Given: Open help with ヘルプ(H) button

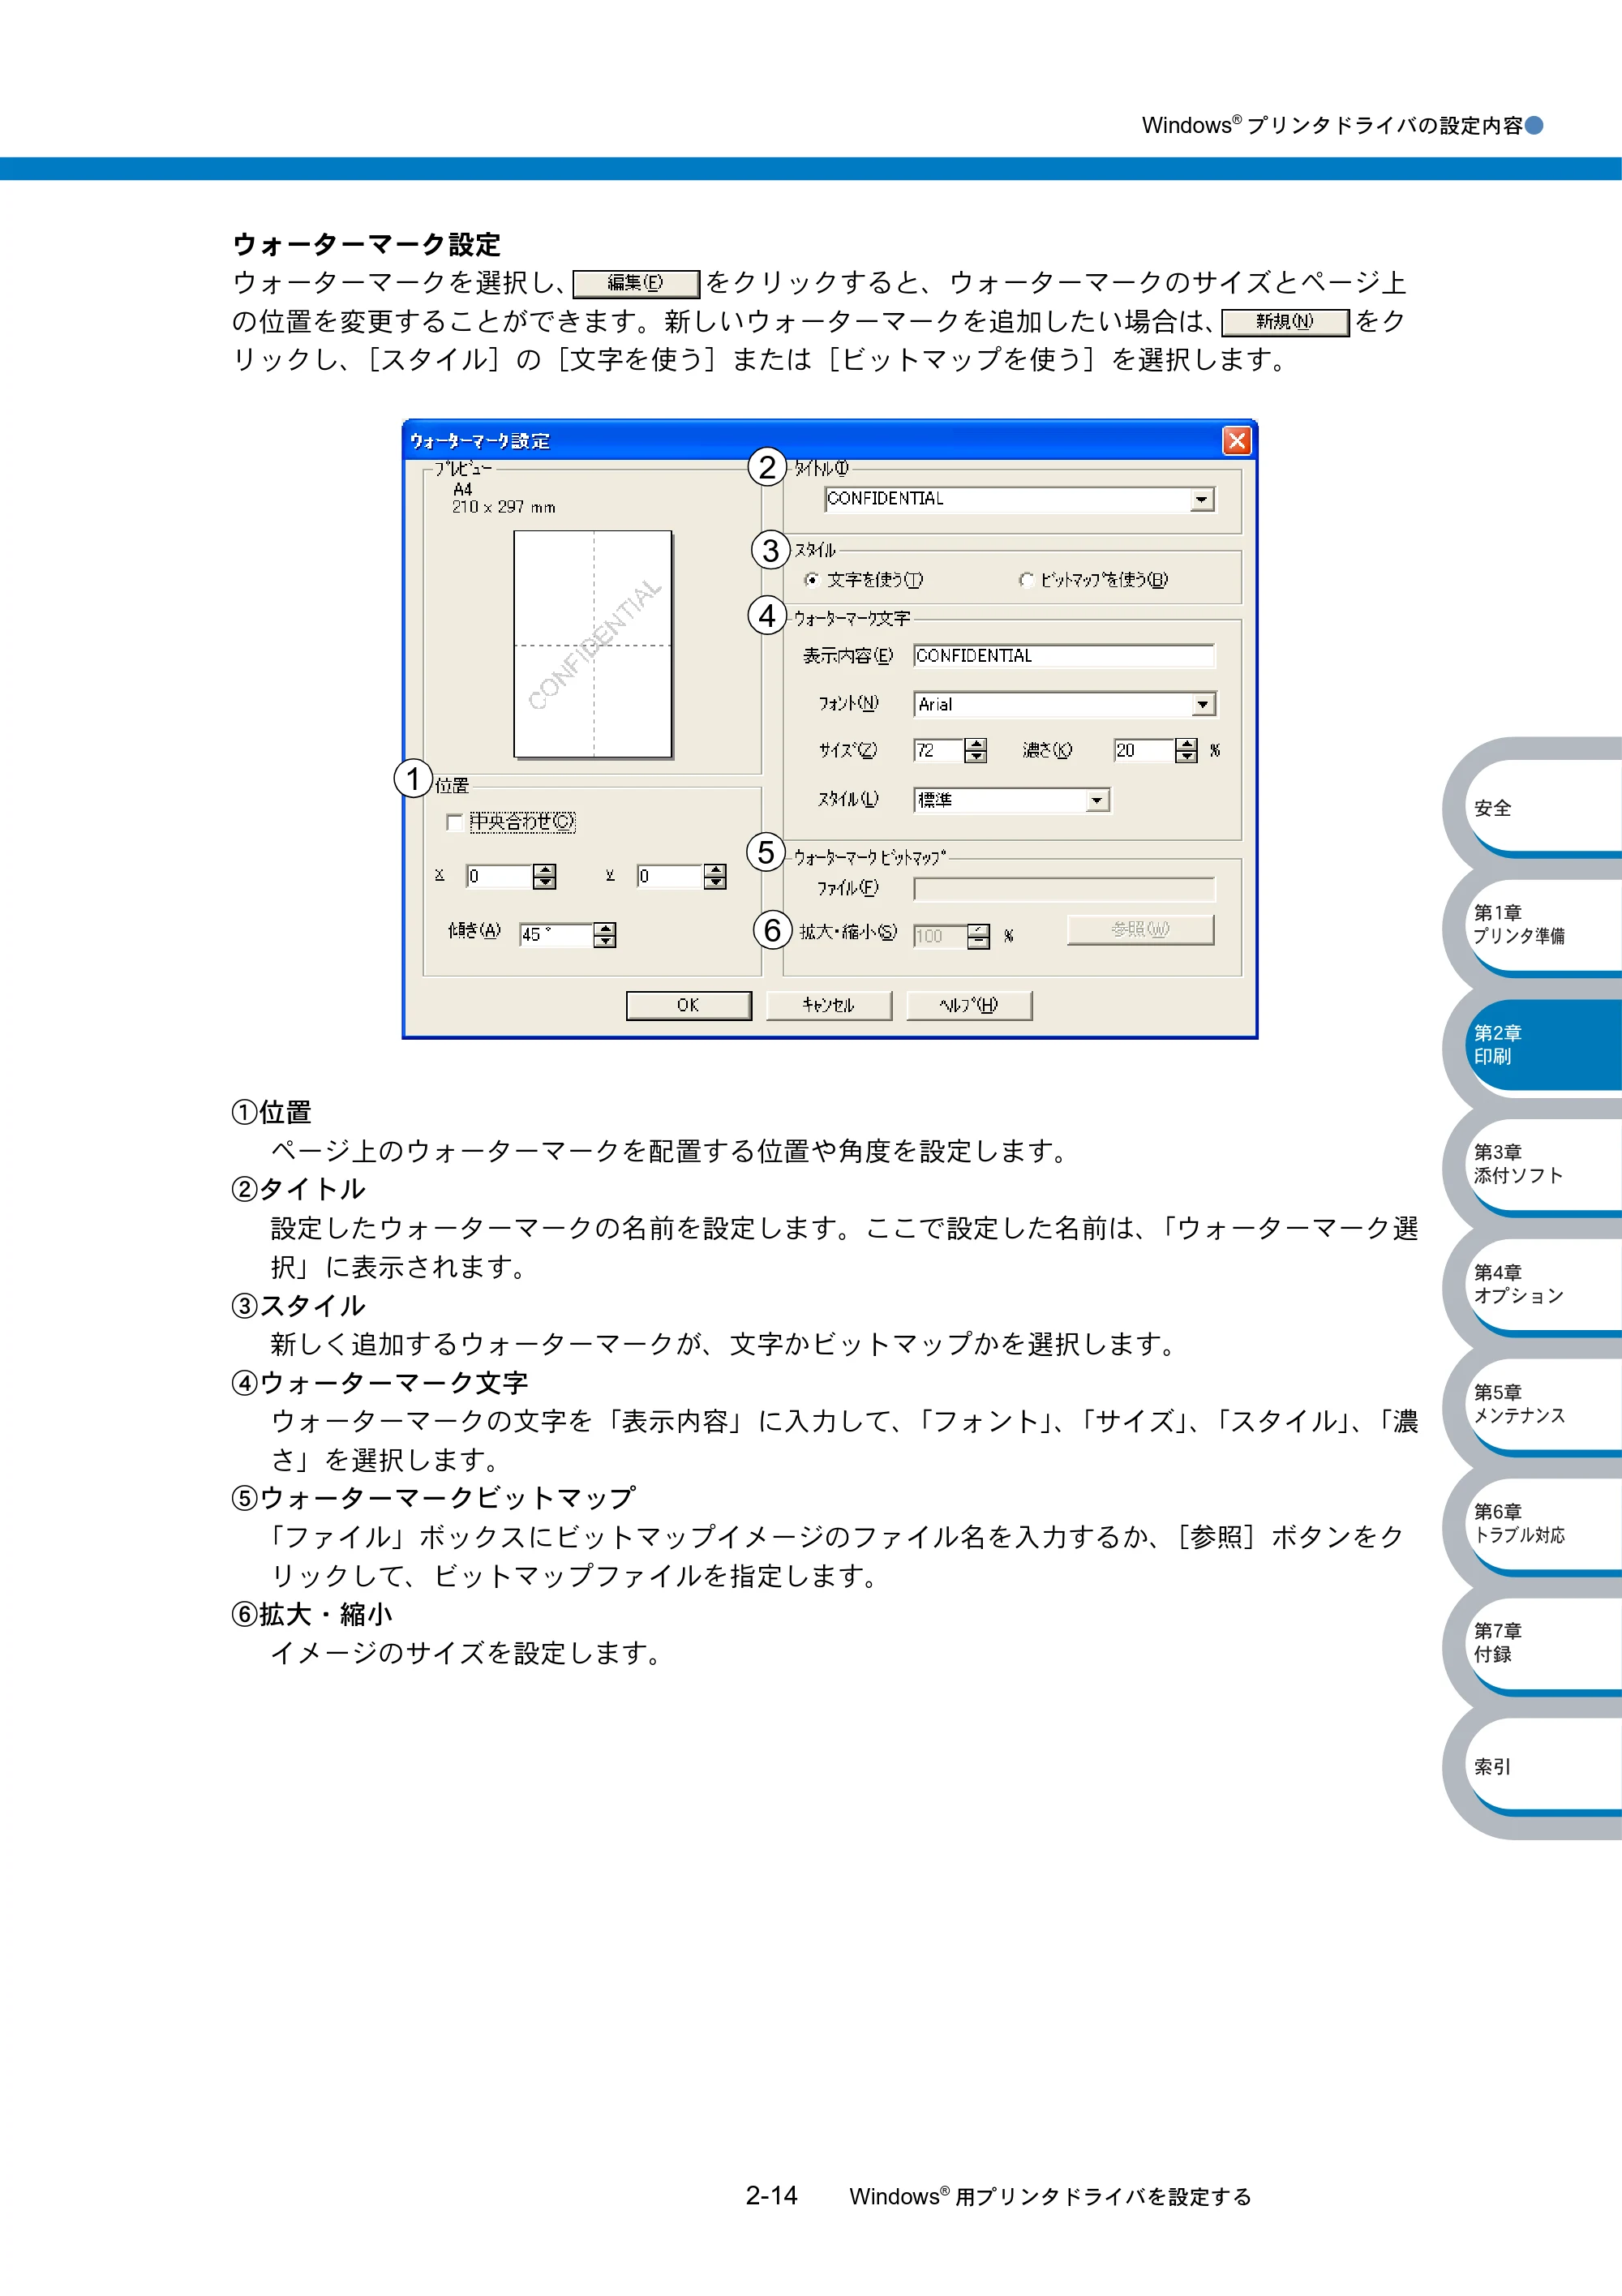Looking at the screenshot, I should (x=969, y=1005).
